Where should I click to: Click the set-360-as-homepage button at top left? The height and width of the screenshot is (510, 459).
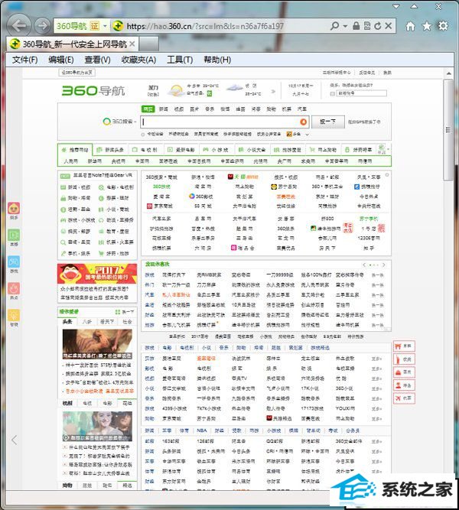pyautogui.click(x=76, y=72)
